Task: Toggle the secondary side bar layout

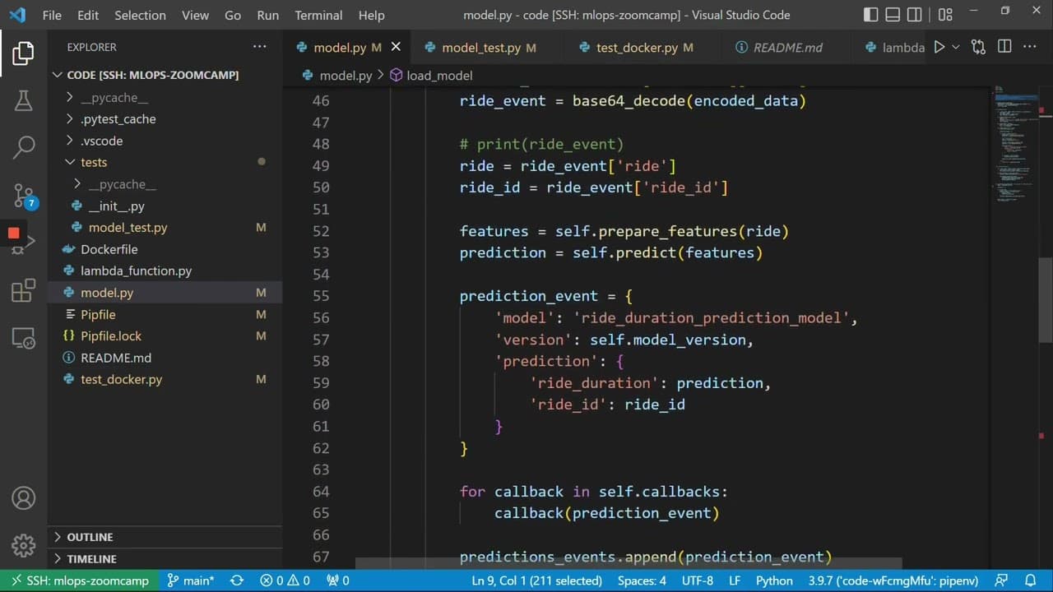Action: [x=915, y=15]
